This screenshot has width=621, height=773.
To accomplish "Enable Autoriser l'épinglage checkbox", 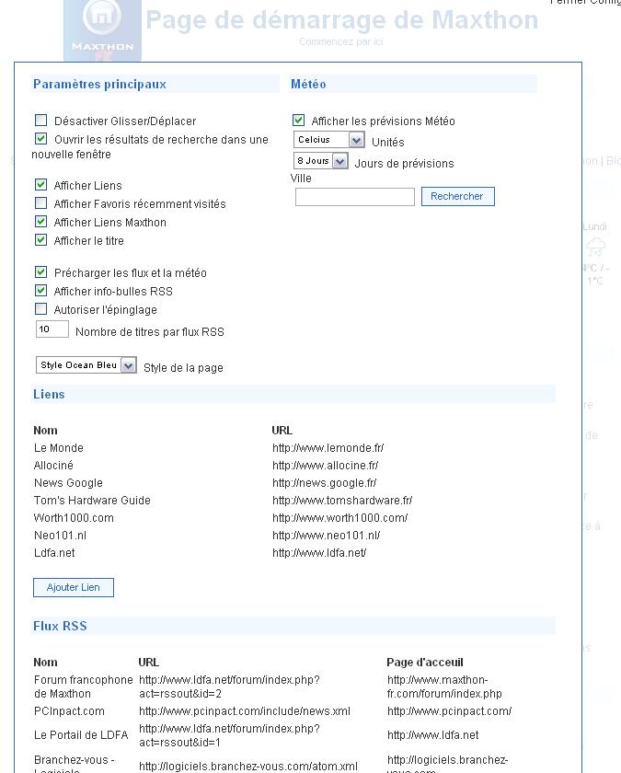I will (40, 309).
